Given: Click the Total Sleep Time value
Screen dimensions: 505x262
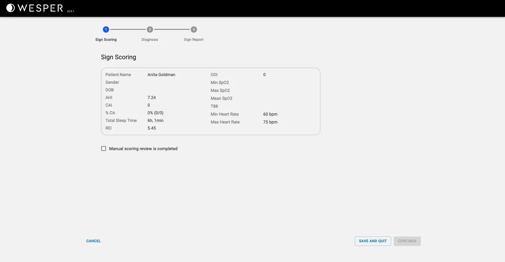Looking at the screenshot, I should click(156, 120).
